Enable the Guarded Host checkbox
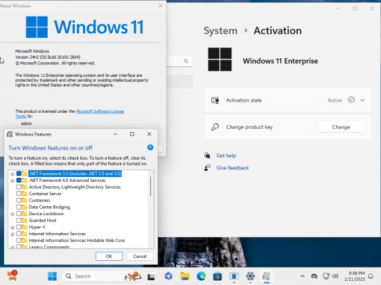 click(x=19, y=220)
